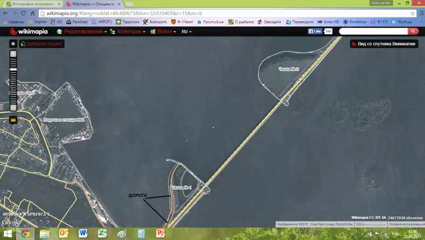Image resolution: width=425 pixels, height=240 pixels.
Task: Zoom in with the plus button
Action: point(13,54)
